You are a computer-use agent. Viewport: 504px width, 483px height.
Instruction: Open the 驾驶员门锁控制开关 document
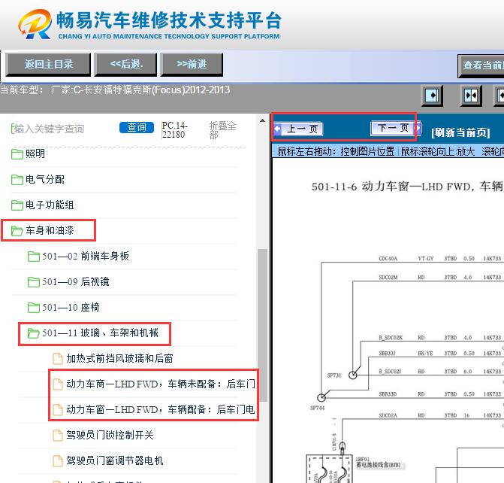(x=110, y=435)
